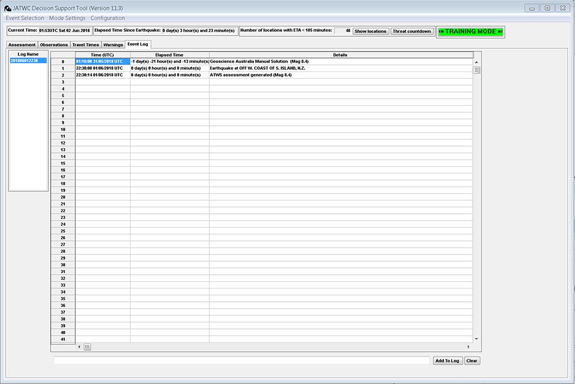Open the Mode Settings menu
The height and width of the screenshot is (384, 575).
point(67,18)
